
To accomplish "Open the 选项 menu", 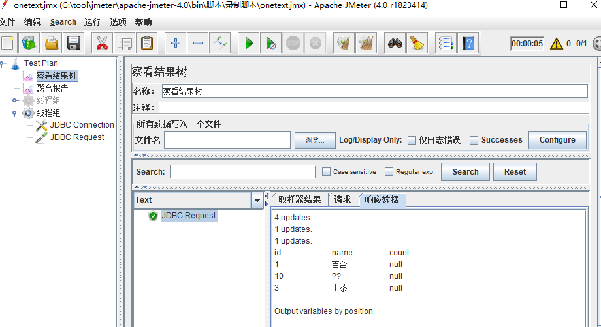I will 118,22.
